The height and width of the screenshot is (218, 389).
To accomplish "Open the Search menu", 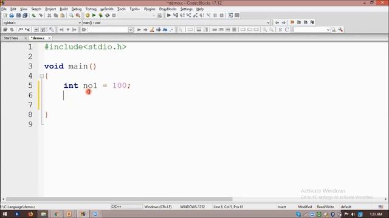I will 36,9.
